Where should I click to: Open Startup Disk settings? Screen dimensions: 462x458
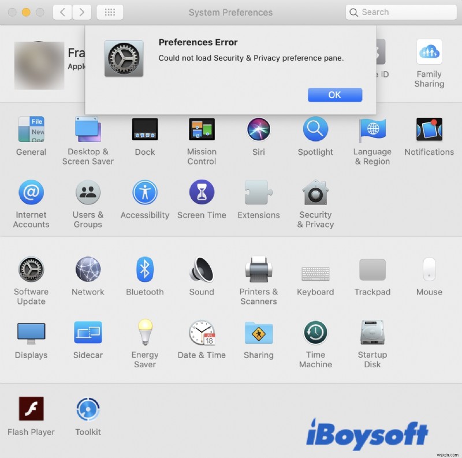pyautogui.click(x=372, y=333)
